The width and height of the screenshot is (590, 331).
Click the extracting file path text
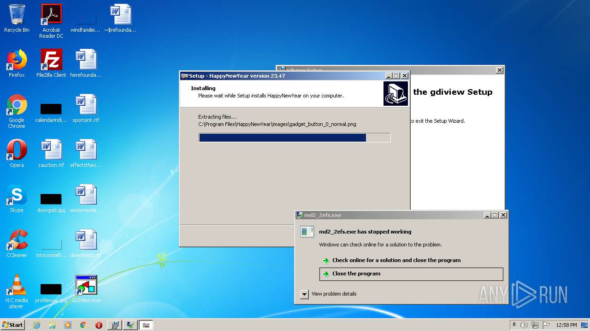click(x=277, y=124)
